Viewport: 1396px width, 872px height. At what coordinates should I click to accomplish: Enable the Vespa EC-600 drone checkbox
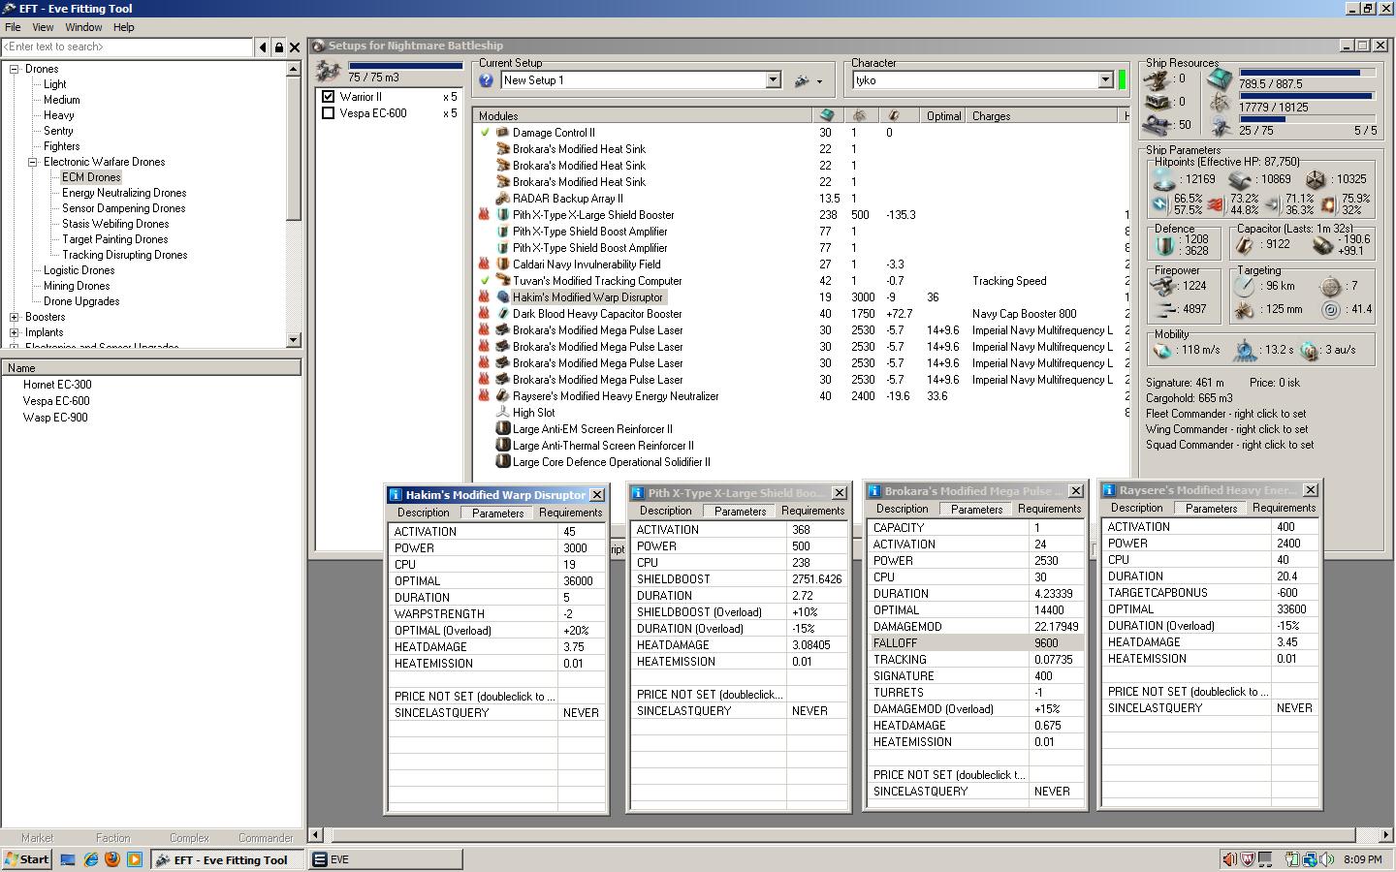click(329, 113)
